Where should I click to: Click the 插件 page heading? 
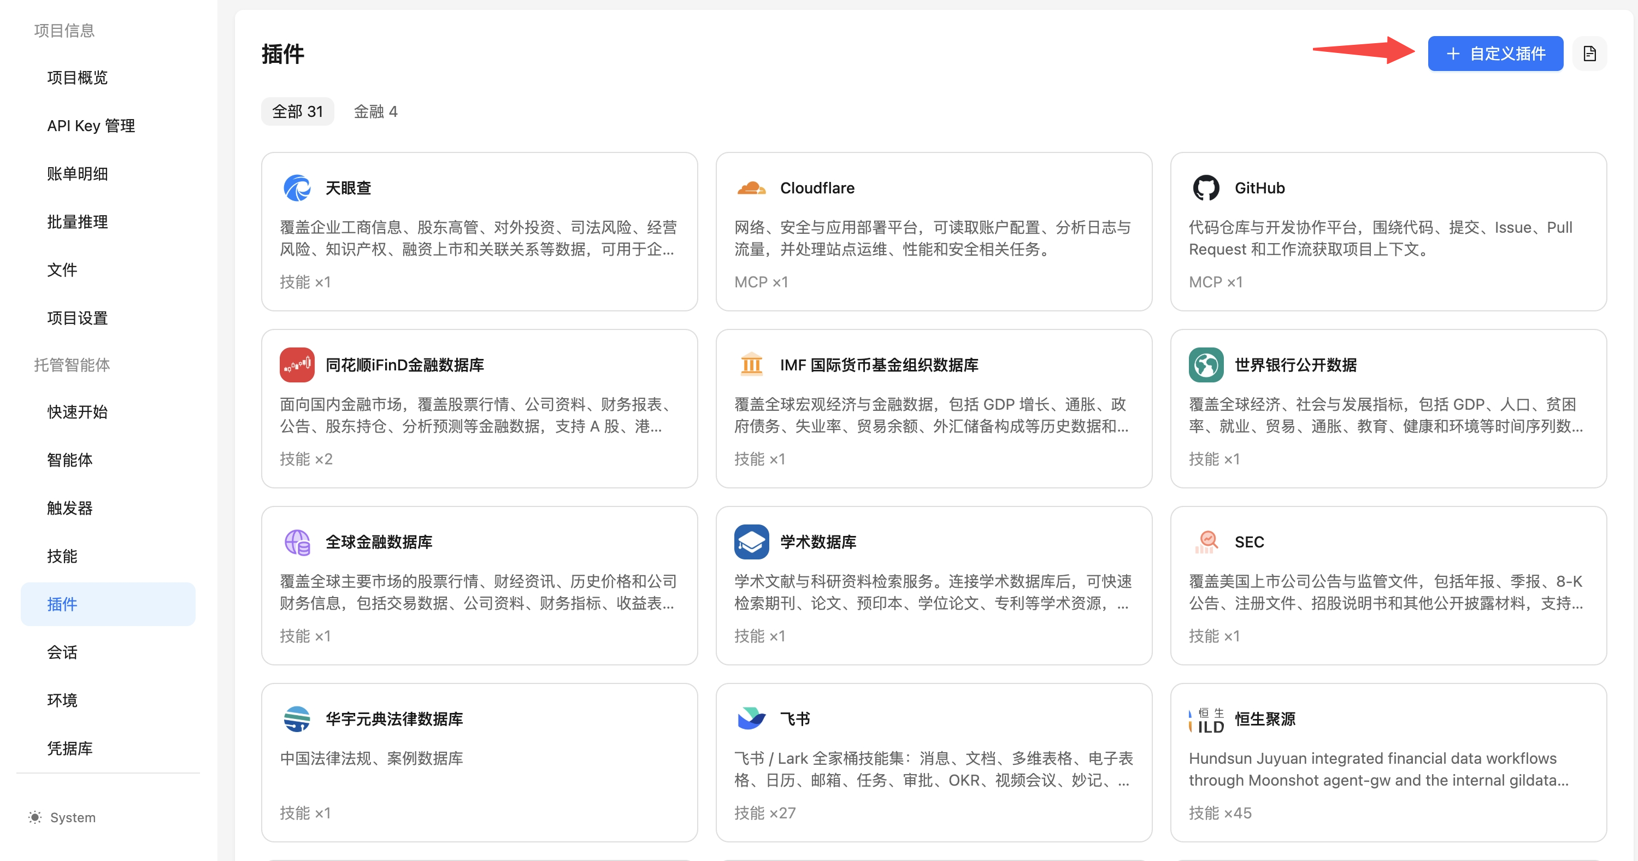(283, 54)
